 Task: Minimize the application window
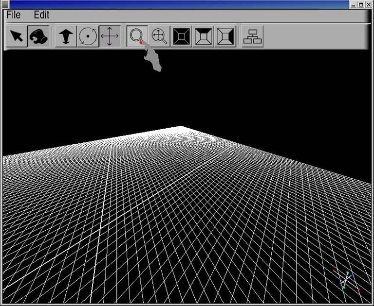pos(354,4)
